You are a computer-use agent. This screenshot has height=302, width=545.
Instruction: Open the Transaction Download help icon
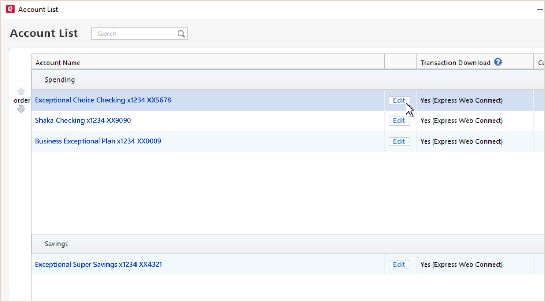[x=498, y=62]
